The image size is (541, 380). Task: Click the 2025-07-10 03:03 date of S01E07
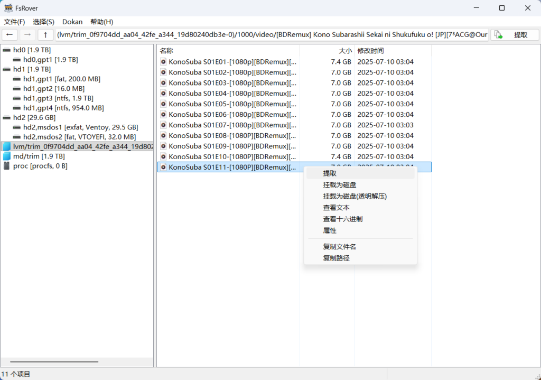[x=385, y=125]
